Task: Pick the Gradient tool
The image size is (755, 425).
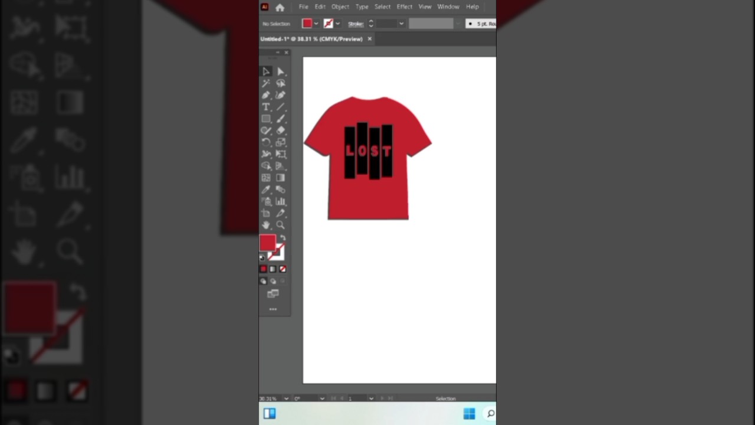Action: click(x=281, y=178)
